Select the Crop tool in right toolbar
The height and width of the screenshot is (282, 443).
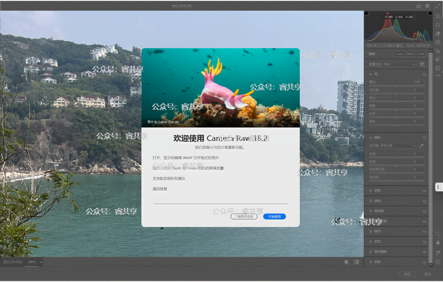click(438, 25)
